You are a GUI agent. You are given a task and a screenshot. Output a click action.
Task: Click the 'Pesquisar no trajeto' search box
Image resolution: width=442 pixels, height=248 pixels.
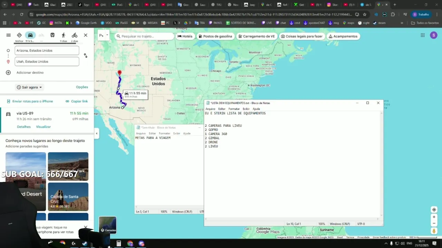click(x=144, y=36)
